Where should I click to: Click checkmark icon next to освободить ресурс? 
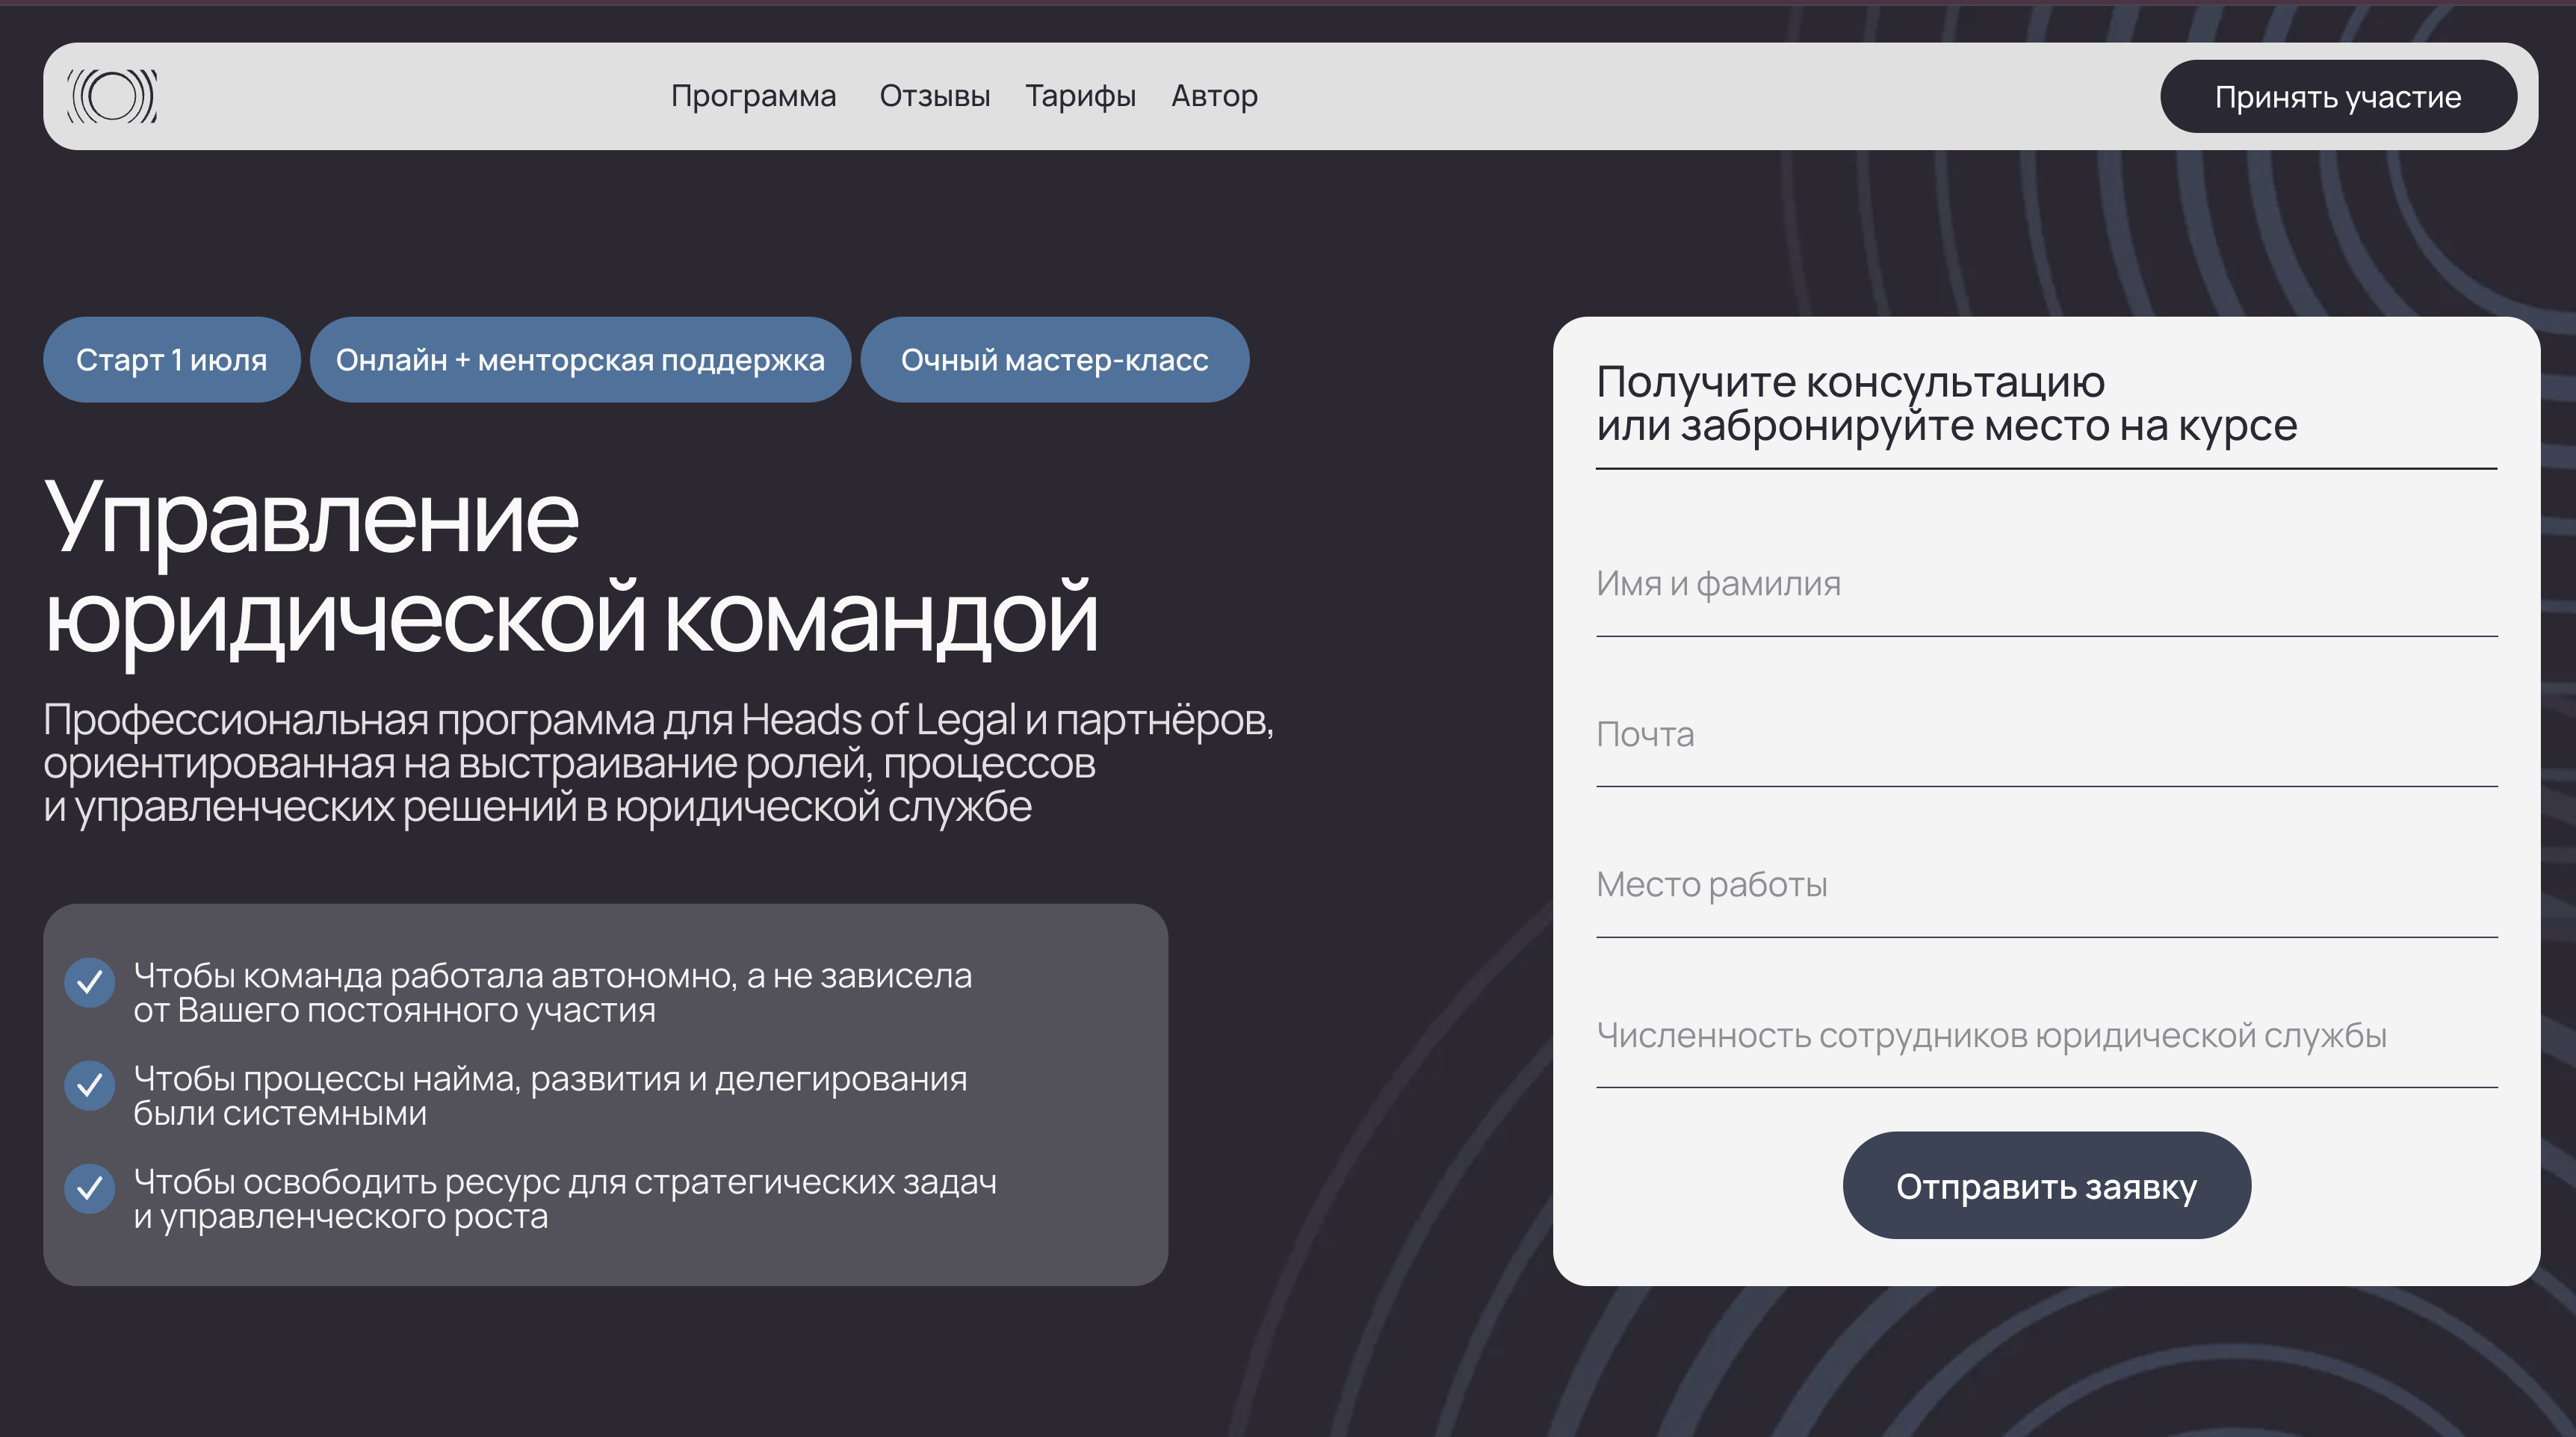point(90,1189)
